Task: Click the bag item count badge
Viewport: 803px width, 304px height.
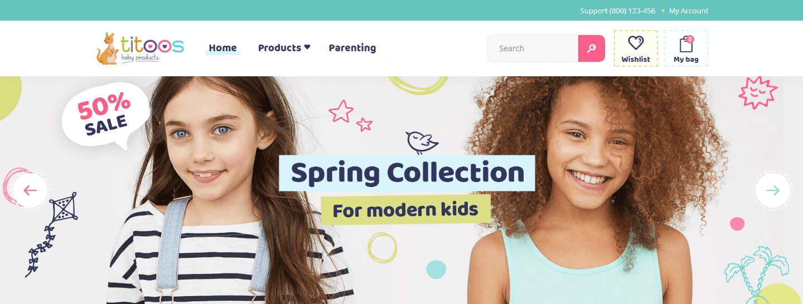Action: tap(690, 39)
